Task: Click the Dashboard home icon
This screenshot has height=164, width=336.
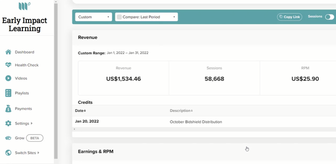Action: 8,52
